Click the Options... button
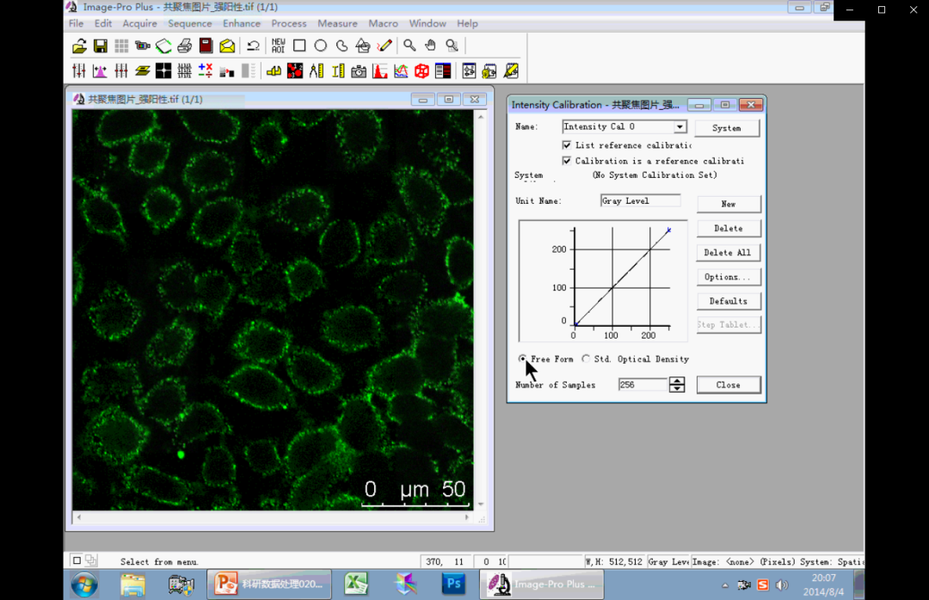The height and width of the screenshot is (600, 929). (728, 277)
